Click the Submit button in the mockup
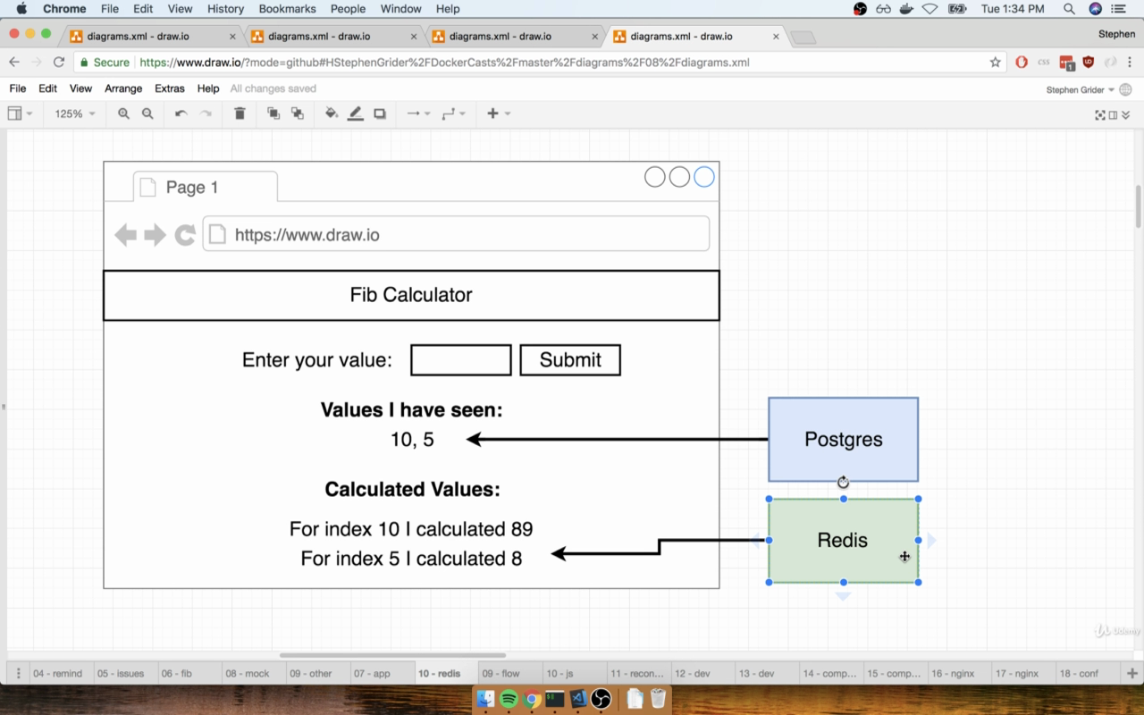Image resolution: width=1144 pixels, height=715 pixels. click(x=570, y=360)
